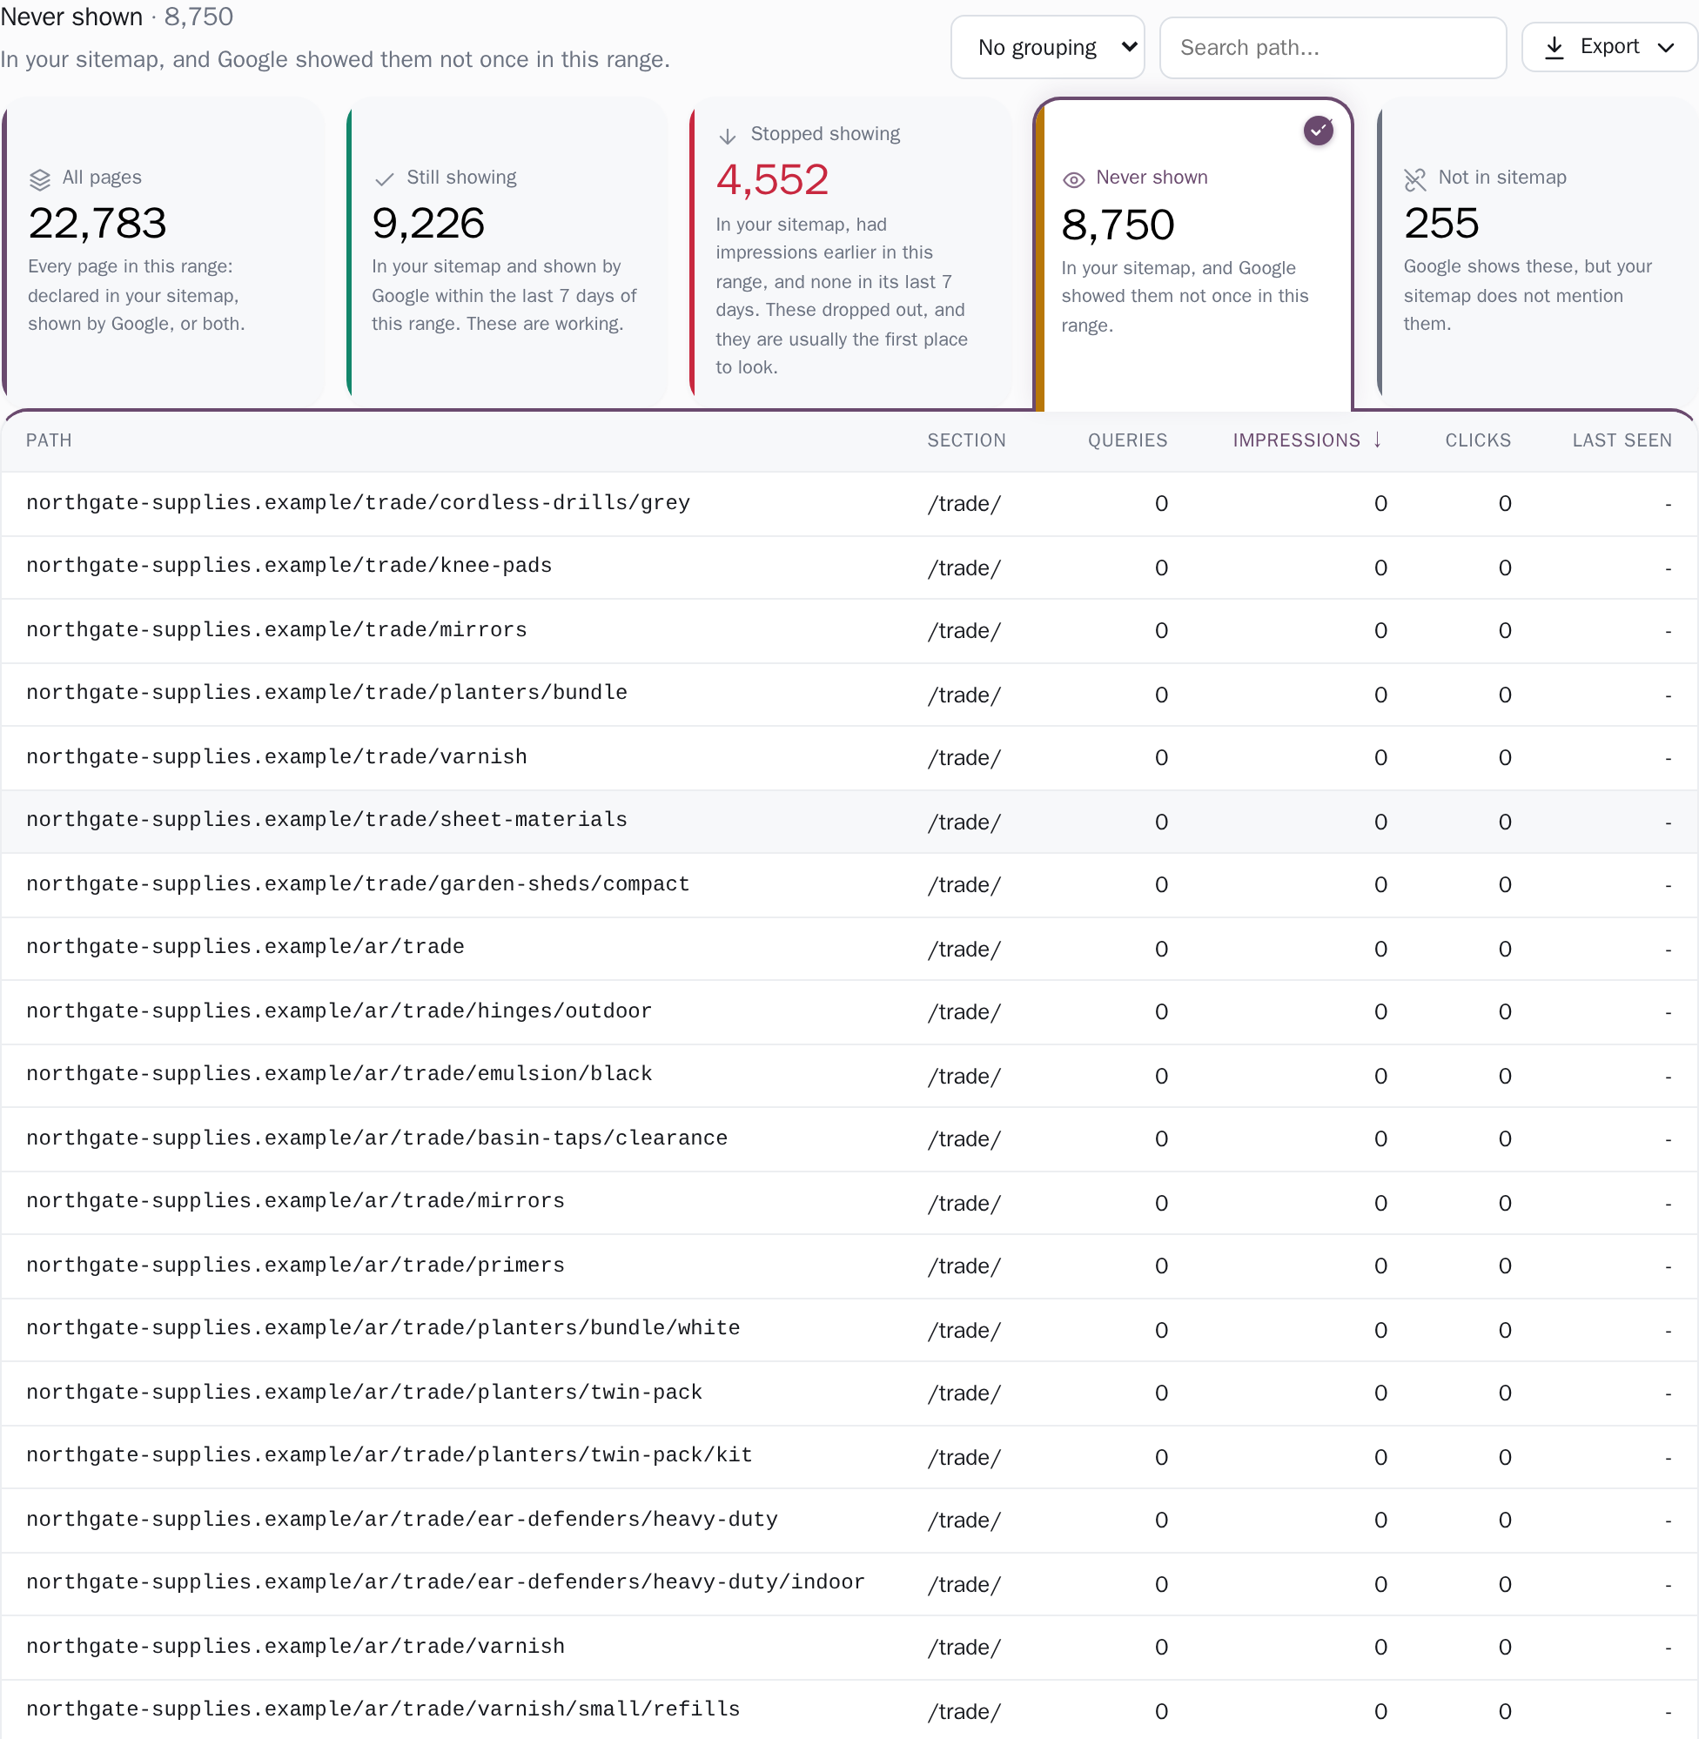Open the ar/trade/planters/twin-pack/kit path
This screenshot has height=1739, width=1699.
click(x=389, y=1454)
